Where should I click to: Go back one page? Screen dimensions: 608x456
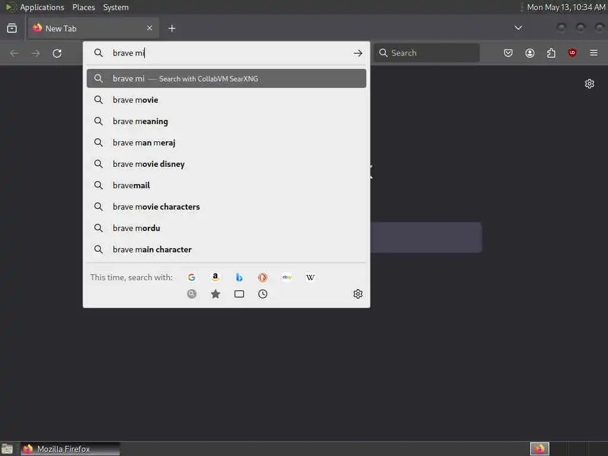(x=14, y=53)
